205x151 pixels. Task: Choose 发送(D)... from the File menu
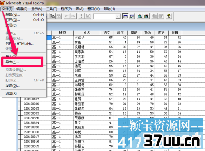[23, 86]
